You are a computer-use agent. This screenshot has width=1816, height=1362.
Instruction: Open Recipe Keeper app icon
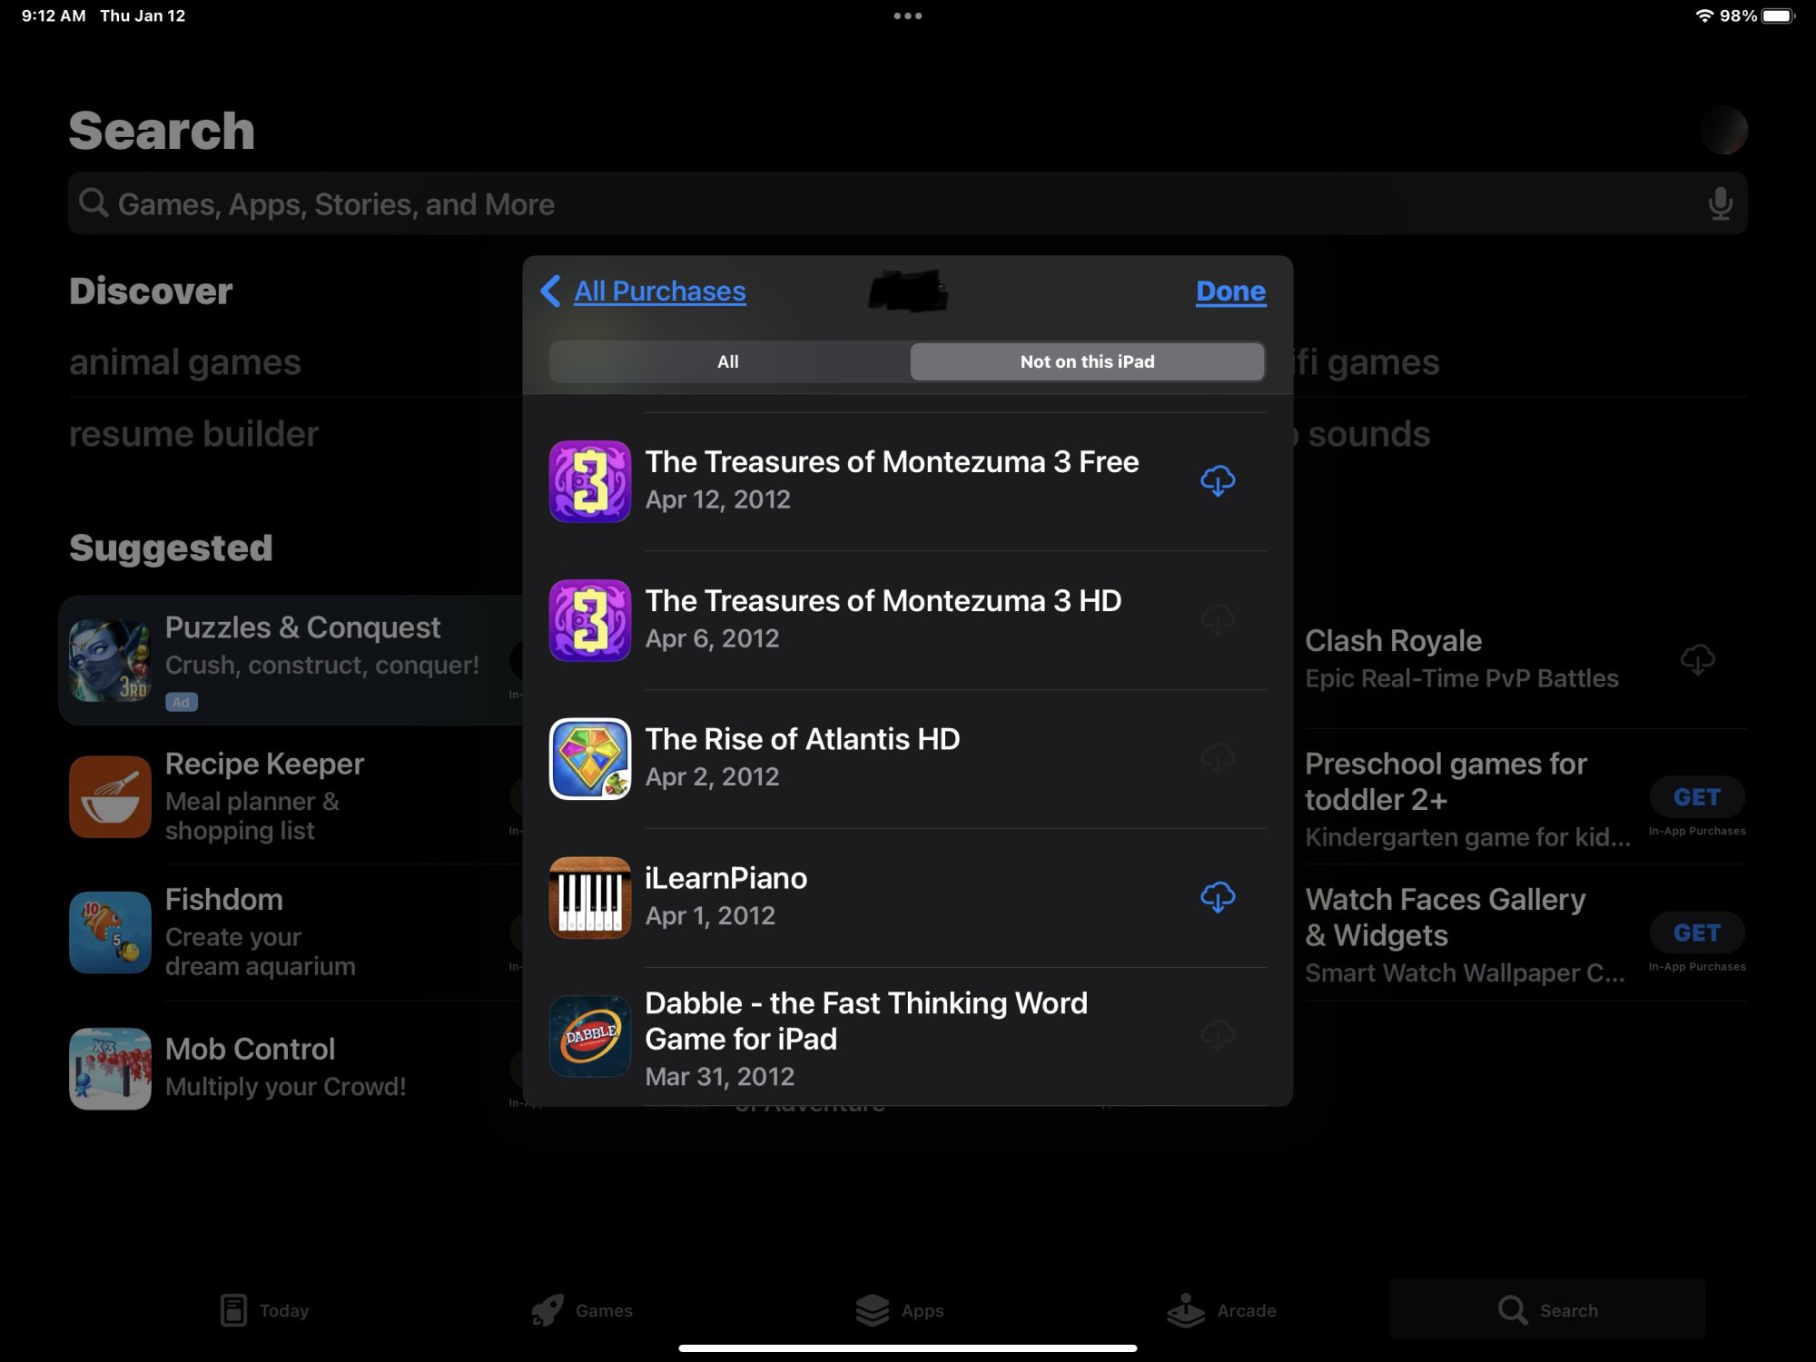click(x=110, y=796)
